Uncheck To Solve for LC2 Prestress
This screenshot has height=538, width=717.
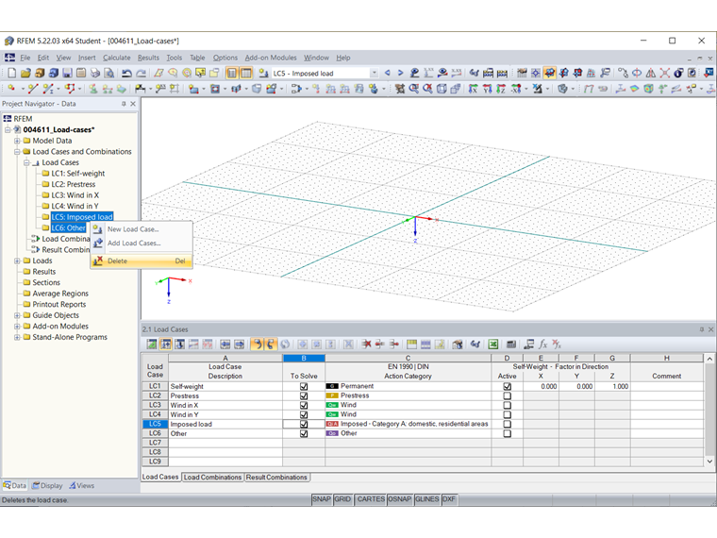304,395
